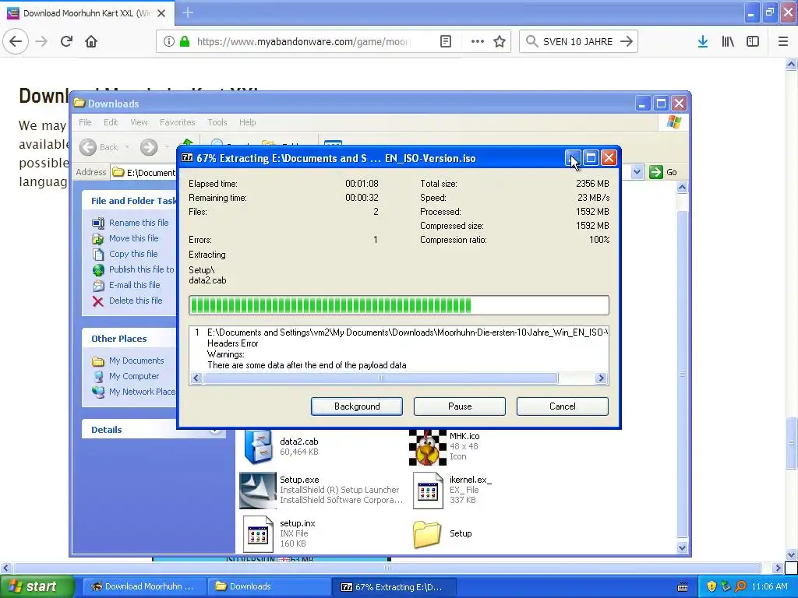Switch to 67% Extracting taskbar button

pos(394,586)
